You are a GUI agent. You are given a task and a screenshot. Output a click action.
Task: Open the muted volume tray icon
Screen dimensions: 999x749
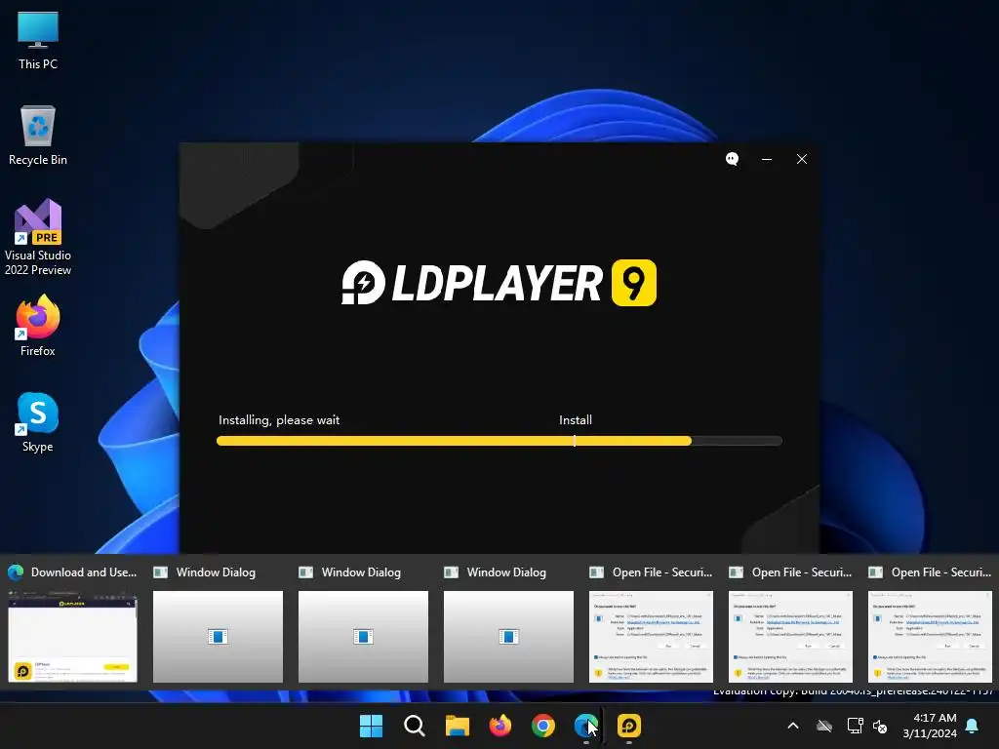coord(880,726)
